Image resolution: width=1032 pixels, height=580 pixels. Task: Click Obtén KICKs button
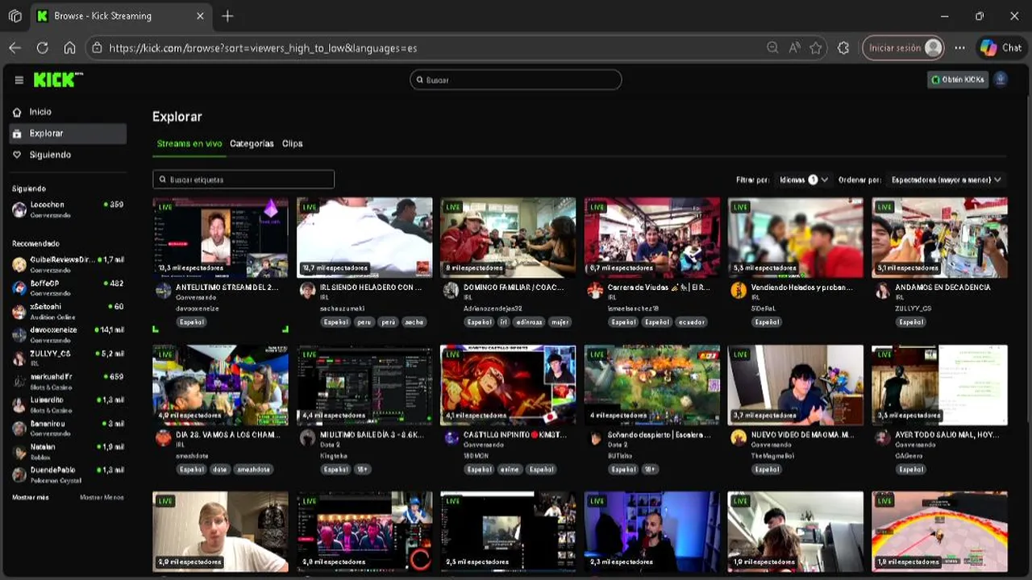958,80
